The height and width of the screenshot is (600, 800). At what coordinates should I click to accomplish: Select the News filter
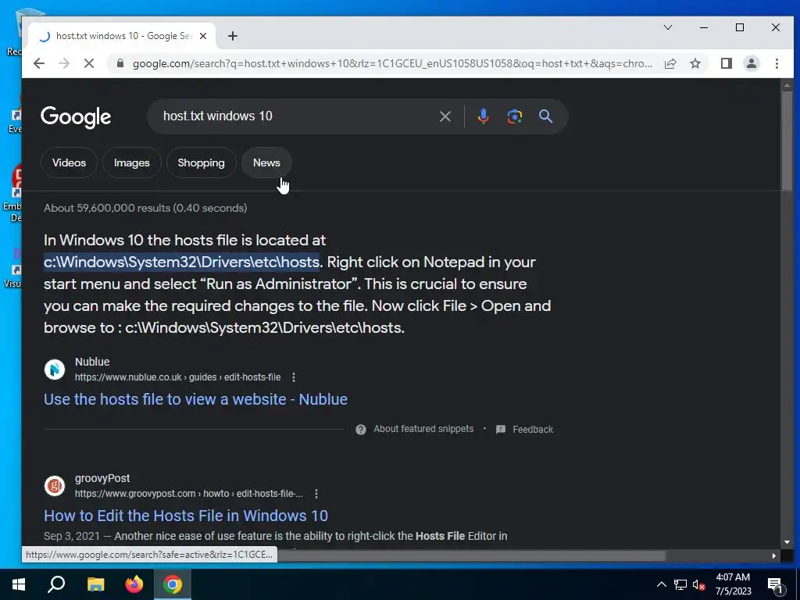pos(266,162)
